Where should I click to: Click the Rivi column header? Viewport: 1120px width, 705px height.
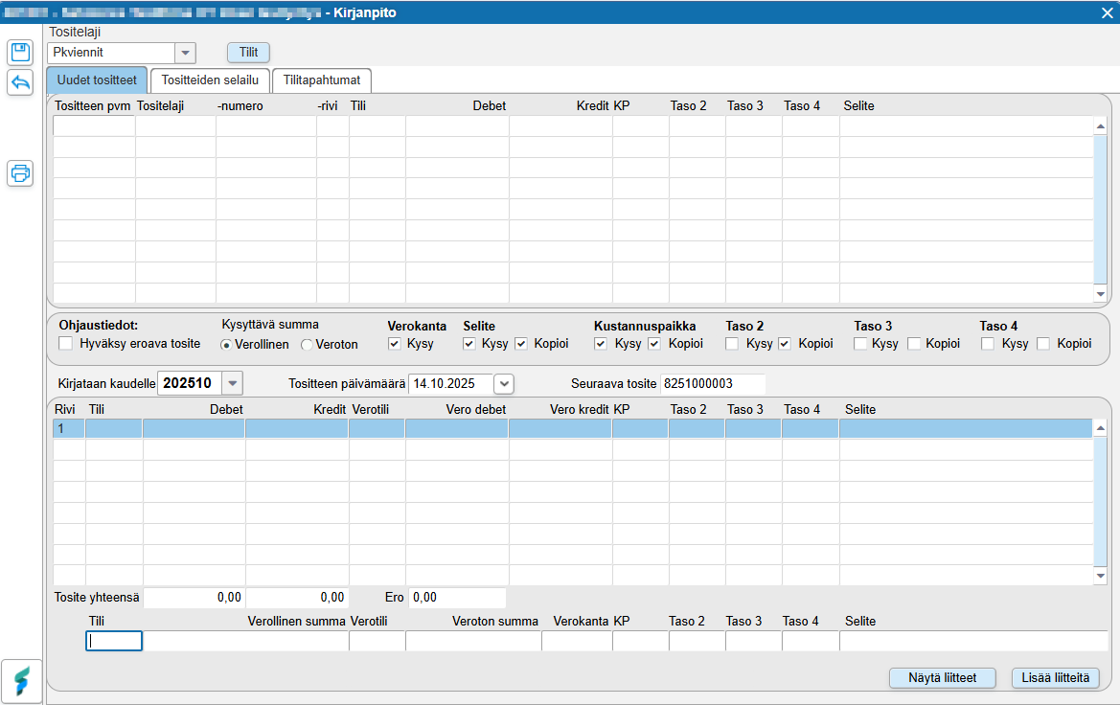tap(65, 409)
